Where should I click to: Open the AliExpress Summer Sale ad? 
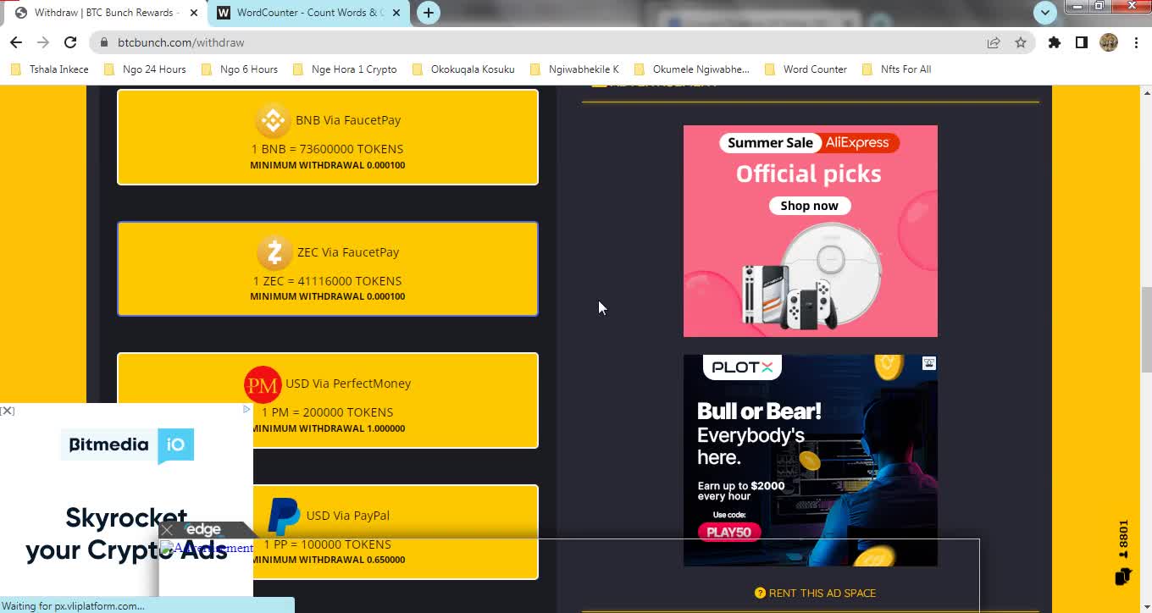(x=811, y=231)
